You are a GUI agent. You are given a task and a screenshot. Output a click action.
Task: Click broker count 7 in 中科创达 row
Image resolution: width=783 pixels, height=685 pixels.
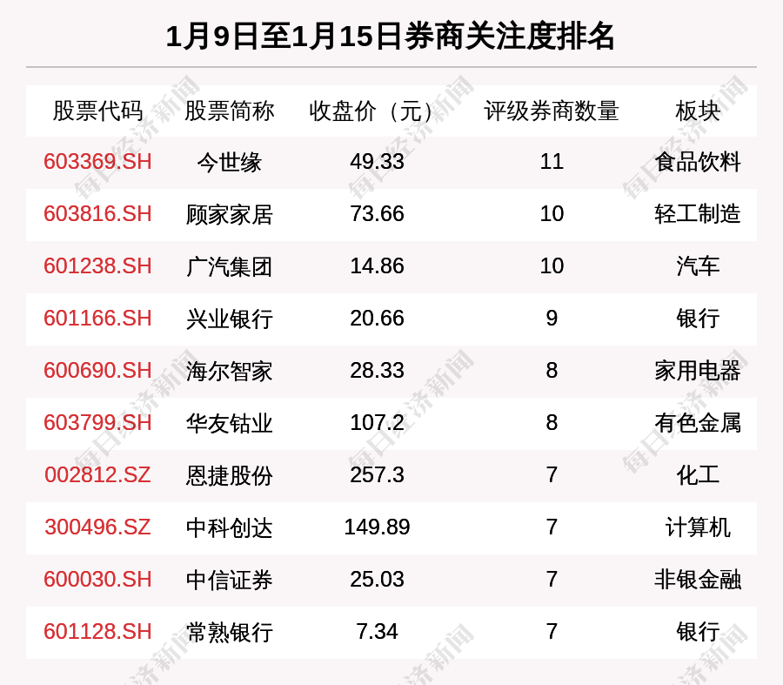pyautogui.click(x=552, y=527)
